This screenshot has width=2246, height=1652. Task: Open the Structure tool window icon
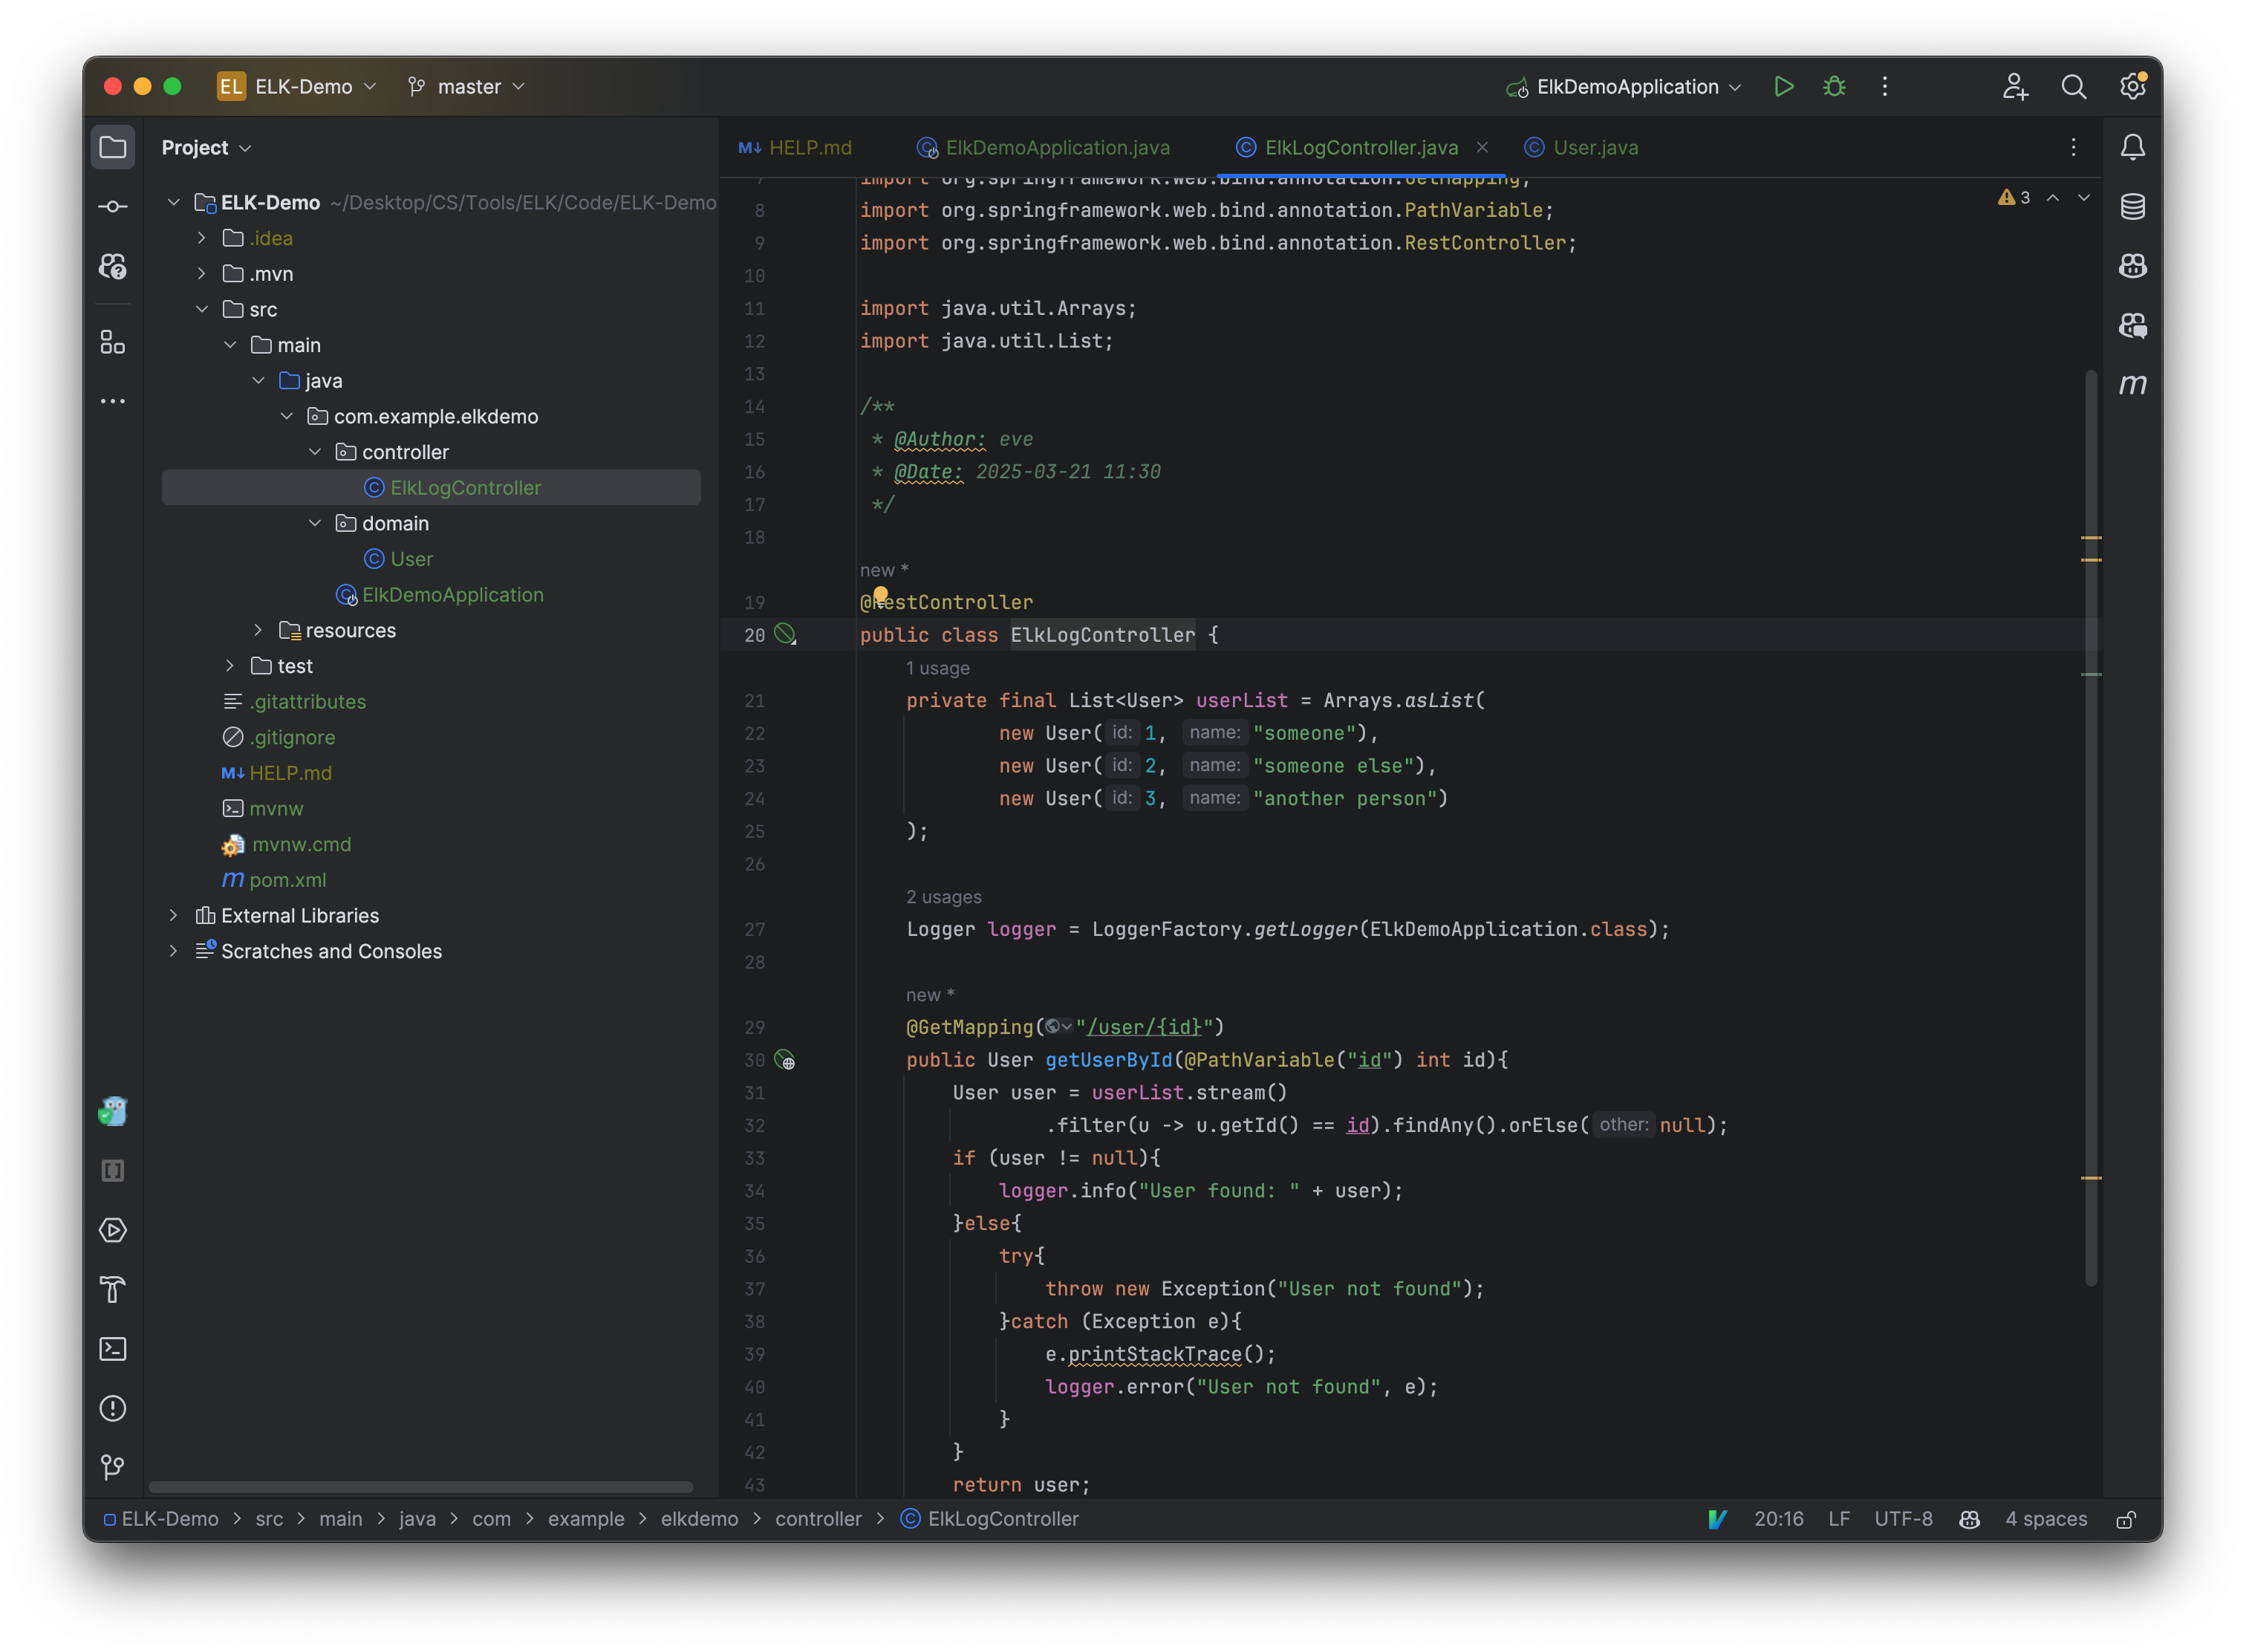click(x=112, y=343)
